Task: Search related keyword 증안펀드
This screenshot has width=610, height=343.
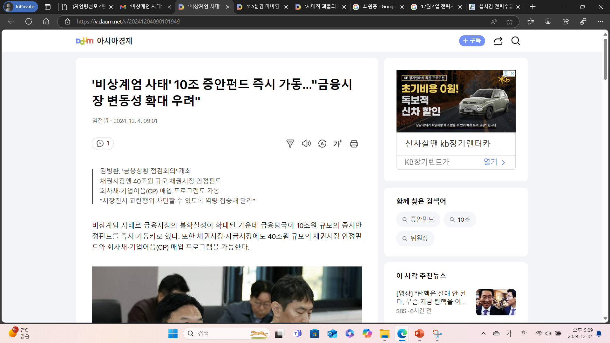Action: (x=418, y=219)
